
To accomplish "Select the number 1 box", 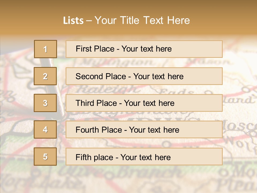I will coord(46,49).
